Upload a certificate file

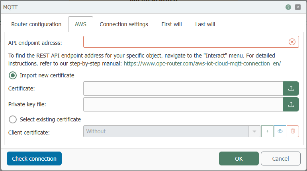click(291, 88)
